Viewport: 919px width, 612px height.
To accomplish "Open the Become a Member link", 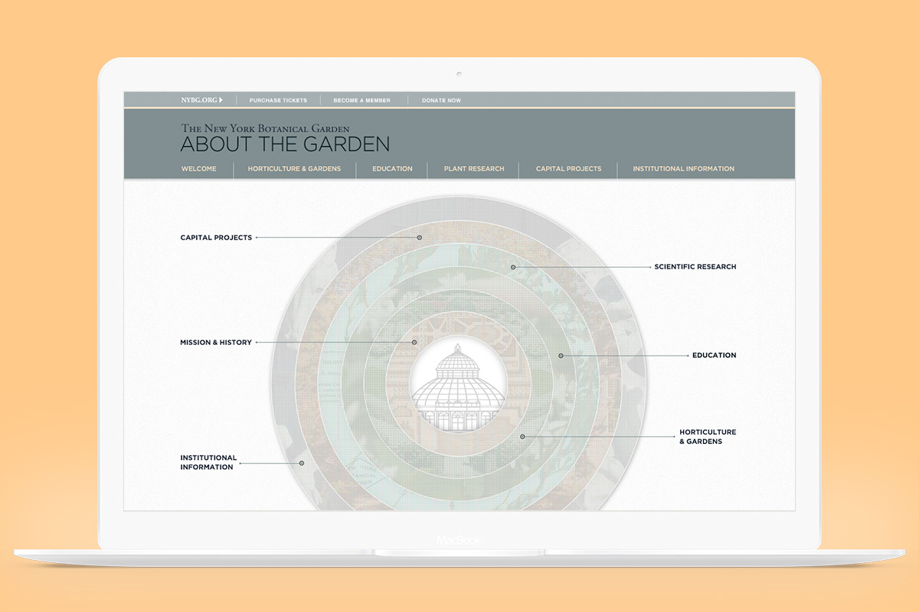I will [361, 100].
